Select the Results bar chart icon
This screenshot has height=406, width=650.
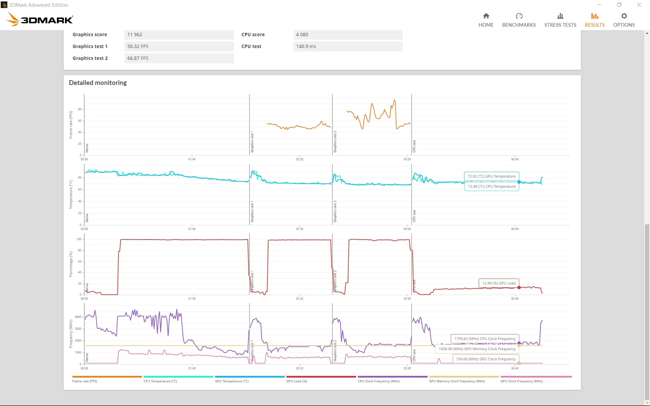click(595, 16)
